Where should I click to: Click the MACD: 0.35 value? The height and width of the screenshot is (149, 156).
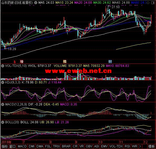point(69,104)
